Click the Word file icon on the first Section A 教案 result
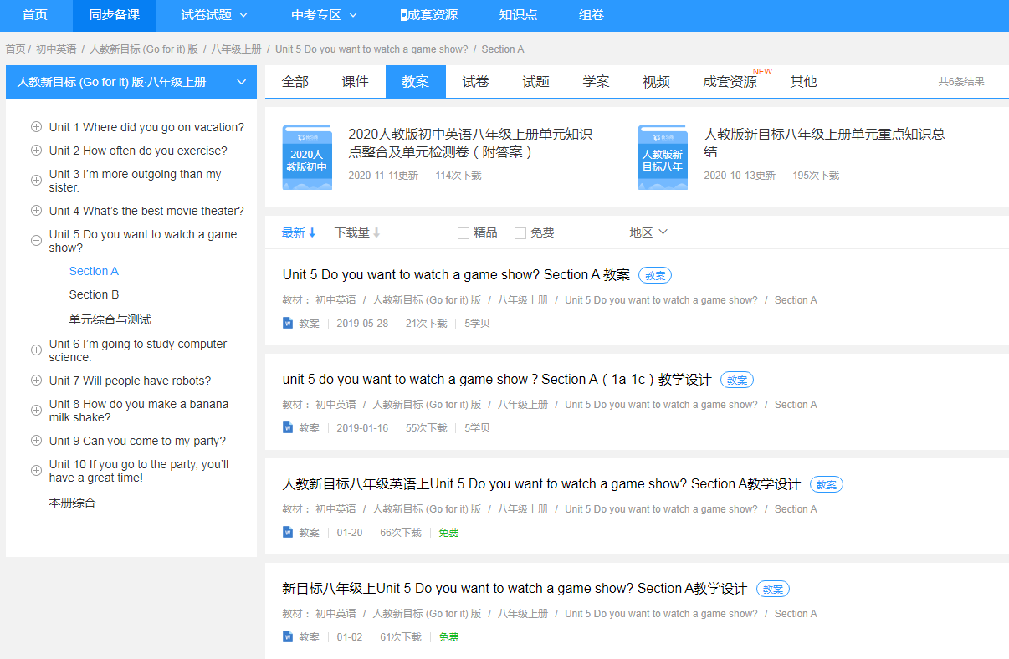Viewport: 1009px width, 659px height. click(288, 322)
